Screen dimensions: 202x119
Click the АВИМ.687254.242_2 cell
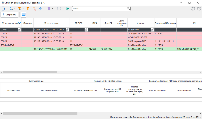coord(189,49)
